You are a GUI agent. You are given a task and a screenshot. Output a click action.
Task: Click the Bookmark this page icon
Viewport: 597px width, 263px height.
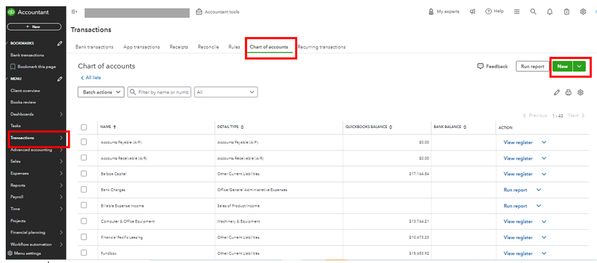pyautogui.click(x=13, y=67)
